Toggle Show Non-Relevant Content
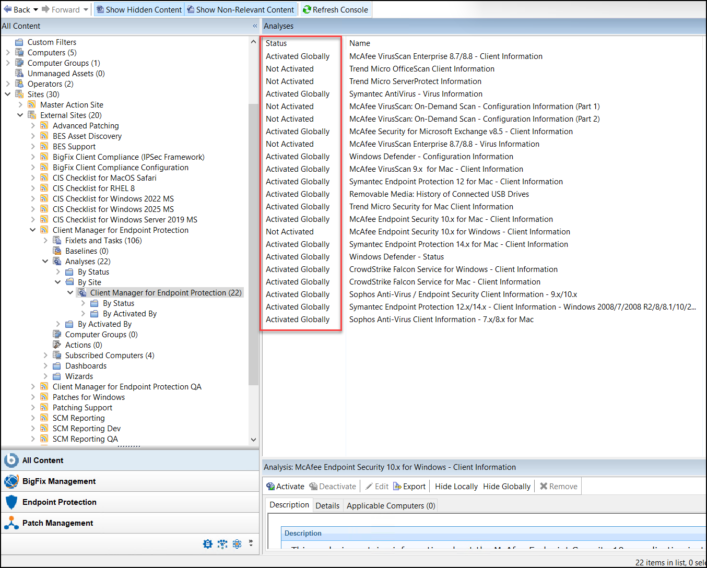The width and height of the screenshot is (707, 568). coord(240,9)
